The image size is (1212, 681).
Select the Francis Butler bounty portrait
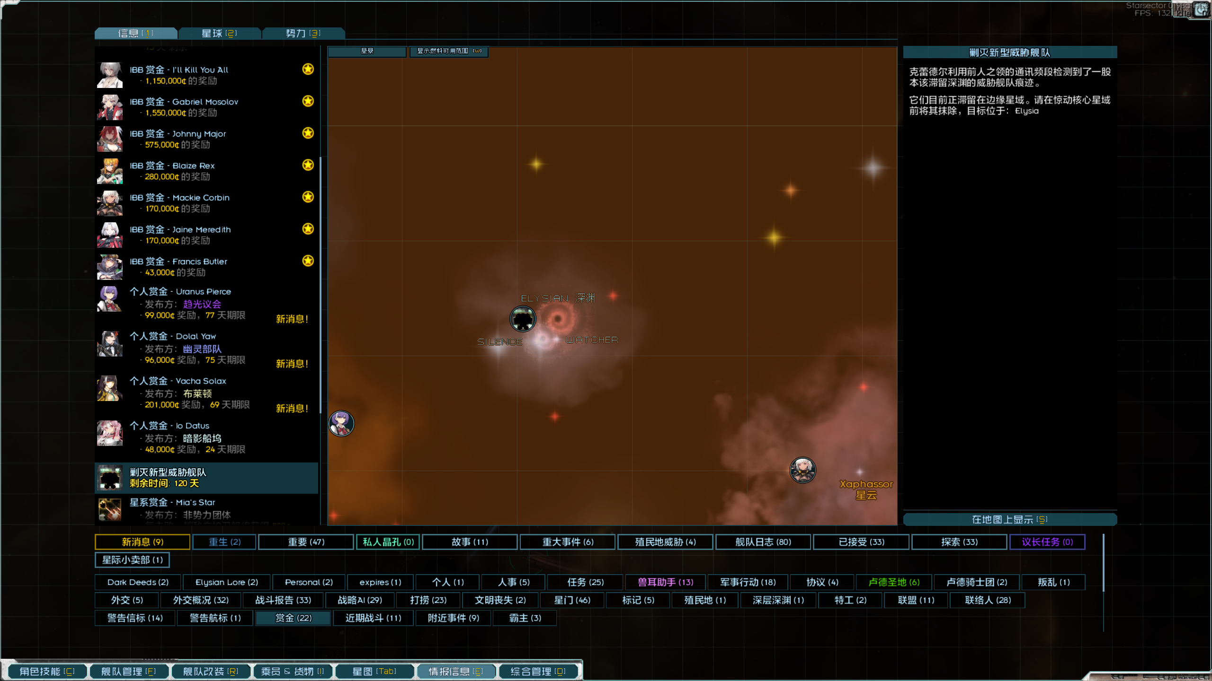point(110,267)
